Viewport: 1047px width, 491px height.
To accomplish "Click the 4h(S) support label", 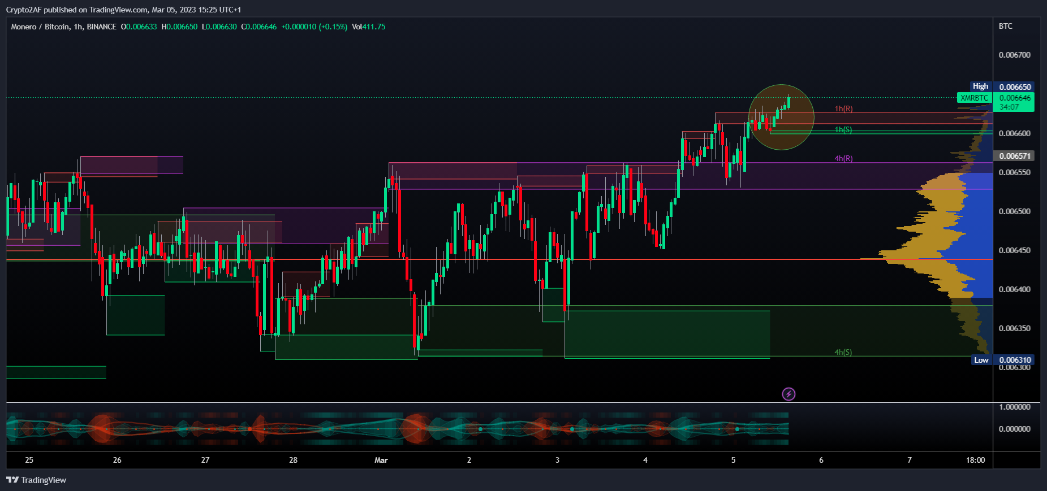I will coord(843,352).
